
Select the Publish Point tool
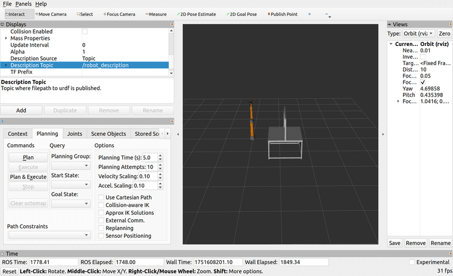point(283,14)
